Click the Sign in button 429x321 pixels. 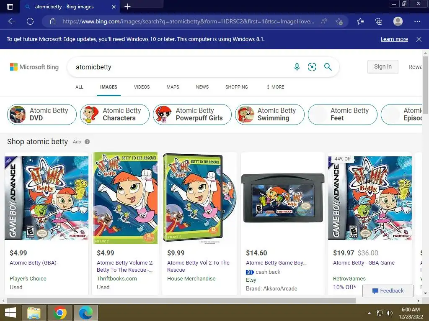coord(383,66)
